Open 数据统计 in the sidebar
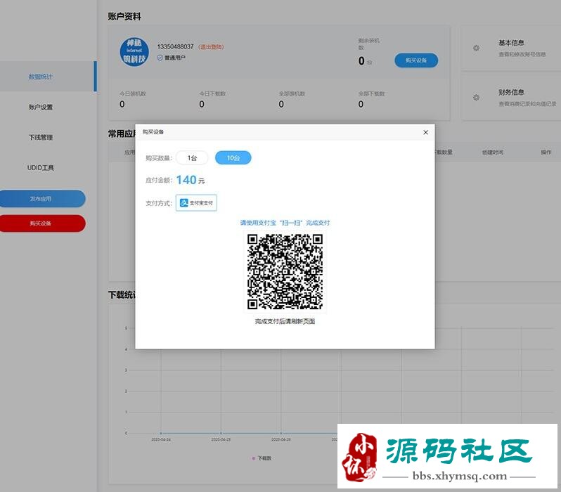This screenshot has height=492, width=561. click(41, 77)
